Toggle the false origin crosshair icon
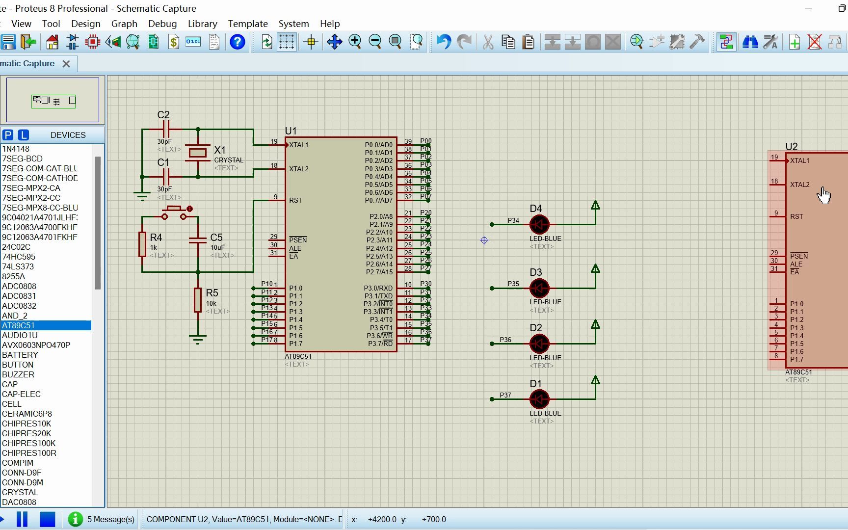Viewport: 848px width, 530px height. [311, 42]
